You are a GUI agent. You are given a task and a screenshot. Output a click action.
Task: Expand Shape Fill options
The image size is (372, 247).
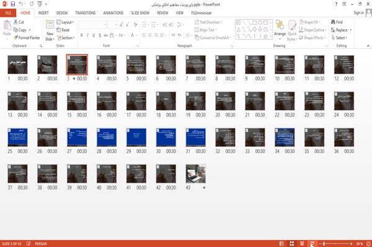point(309,22)
